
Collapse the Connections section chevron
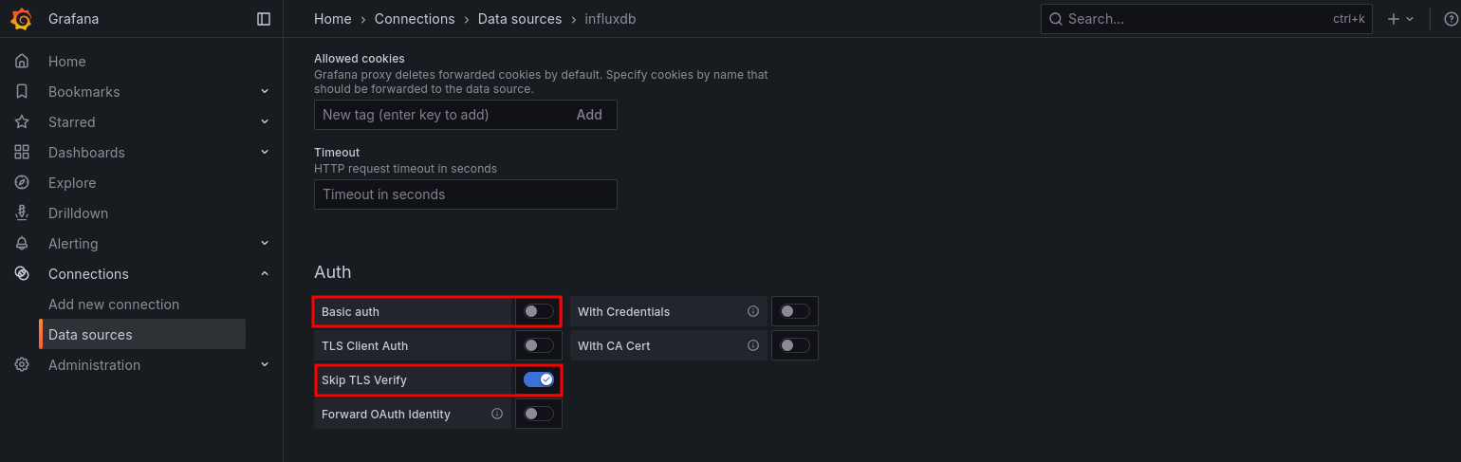pyautogui.click(x=265, y=274)
